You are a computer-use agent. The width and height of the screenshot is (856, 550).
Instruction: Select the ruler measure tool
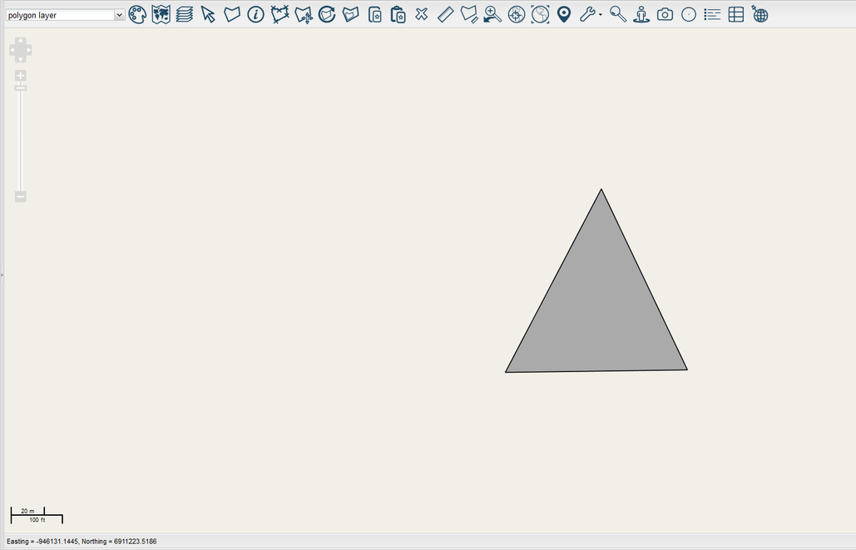coord(445,14)
